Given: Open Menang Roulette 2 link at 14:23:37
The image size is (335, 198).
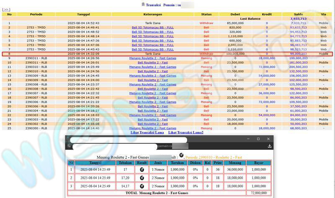Looking at the screenshot, I should (x=153, y=85).
